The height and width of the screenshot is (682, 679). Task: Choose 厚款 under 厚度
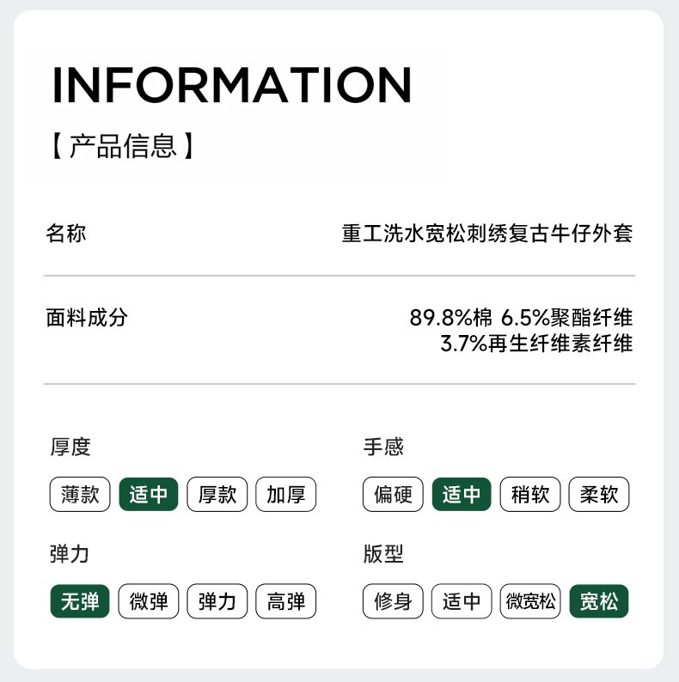pyautogui.click(x=217, y=495)
